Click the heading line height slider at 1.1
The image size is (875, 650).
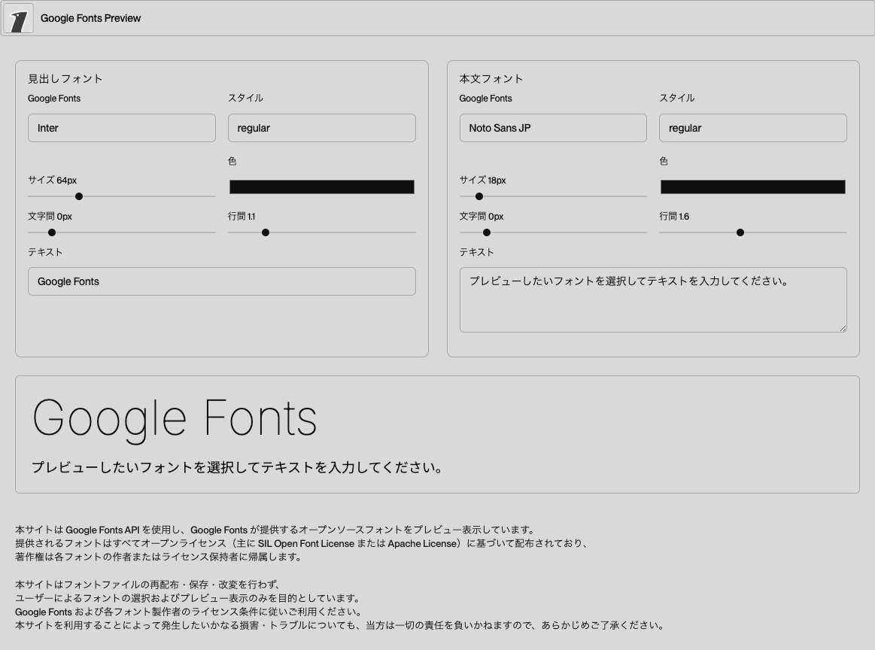tap(321, 232)
